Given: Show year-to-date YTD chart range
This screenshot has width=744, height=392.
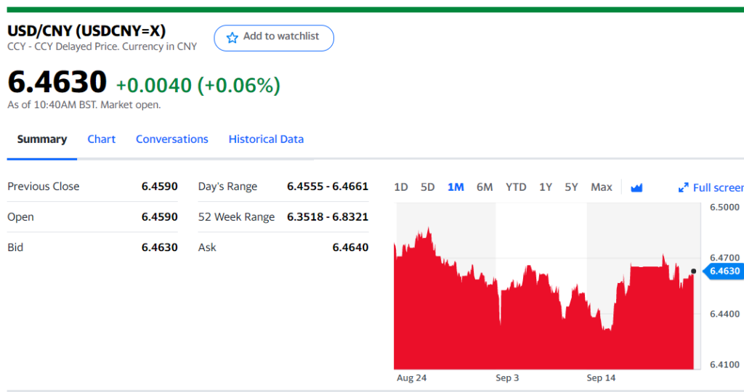Looking at the screenshot, I should (x=516, y=187).
